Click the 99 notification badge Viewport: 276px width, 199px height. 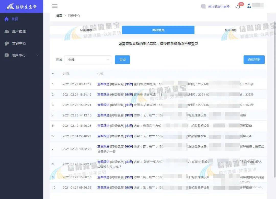(x=241, y=4)
